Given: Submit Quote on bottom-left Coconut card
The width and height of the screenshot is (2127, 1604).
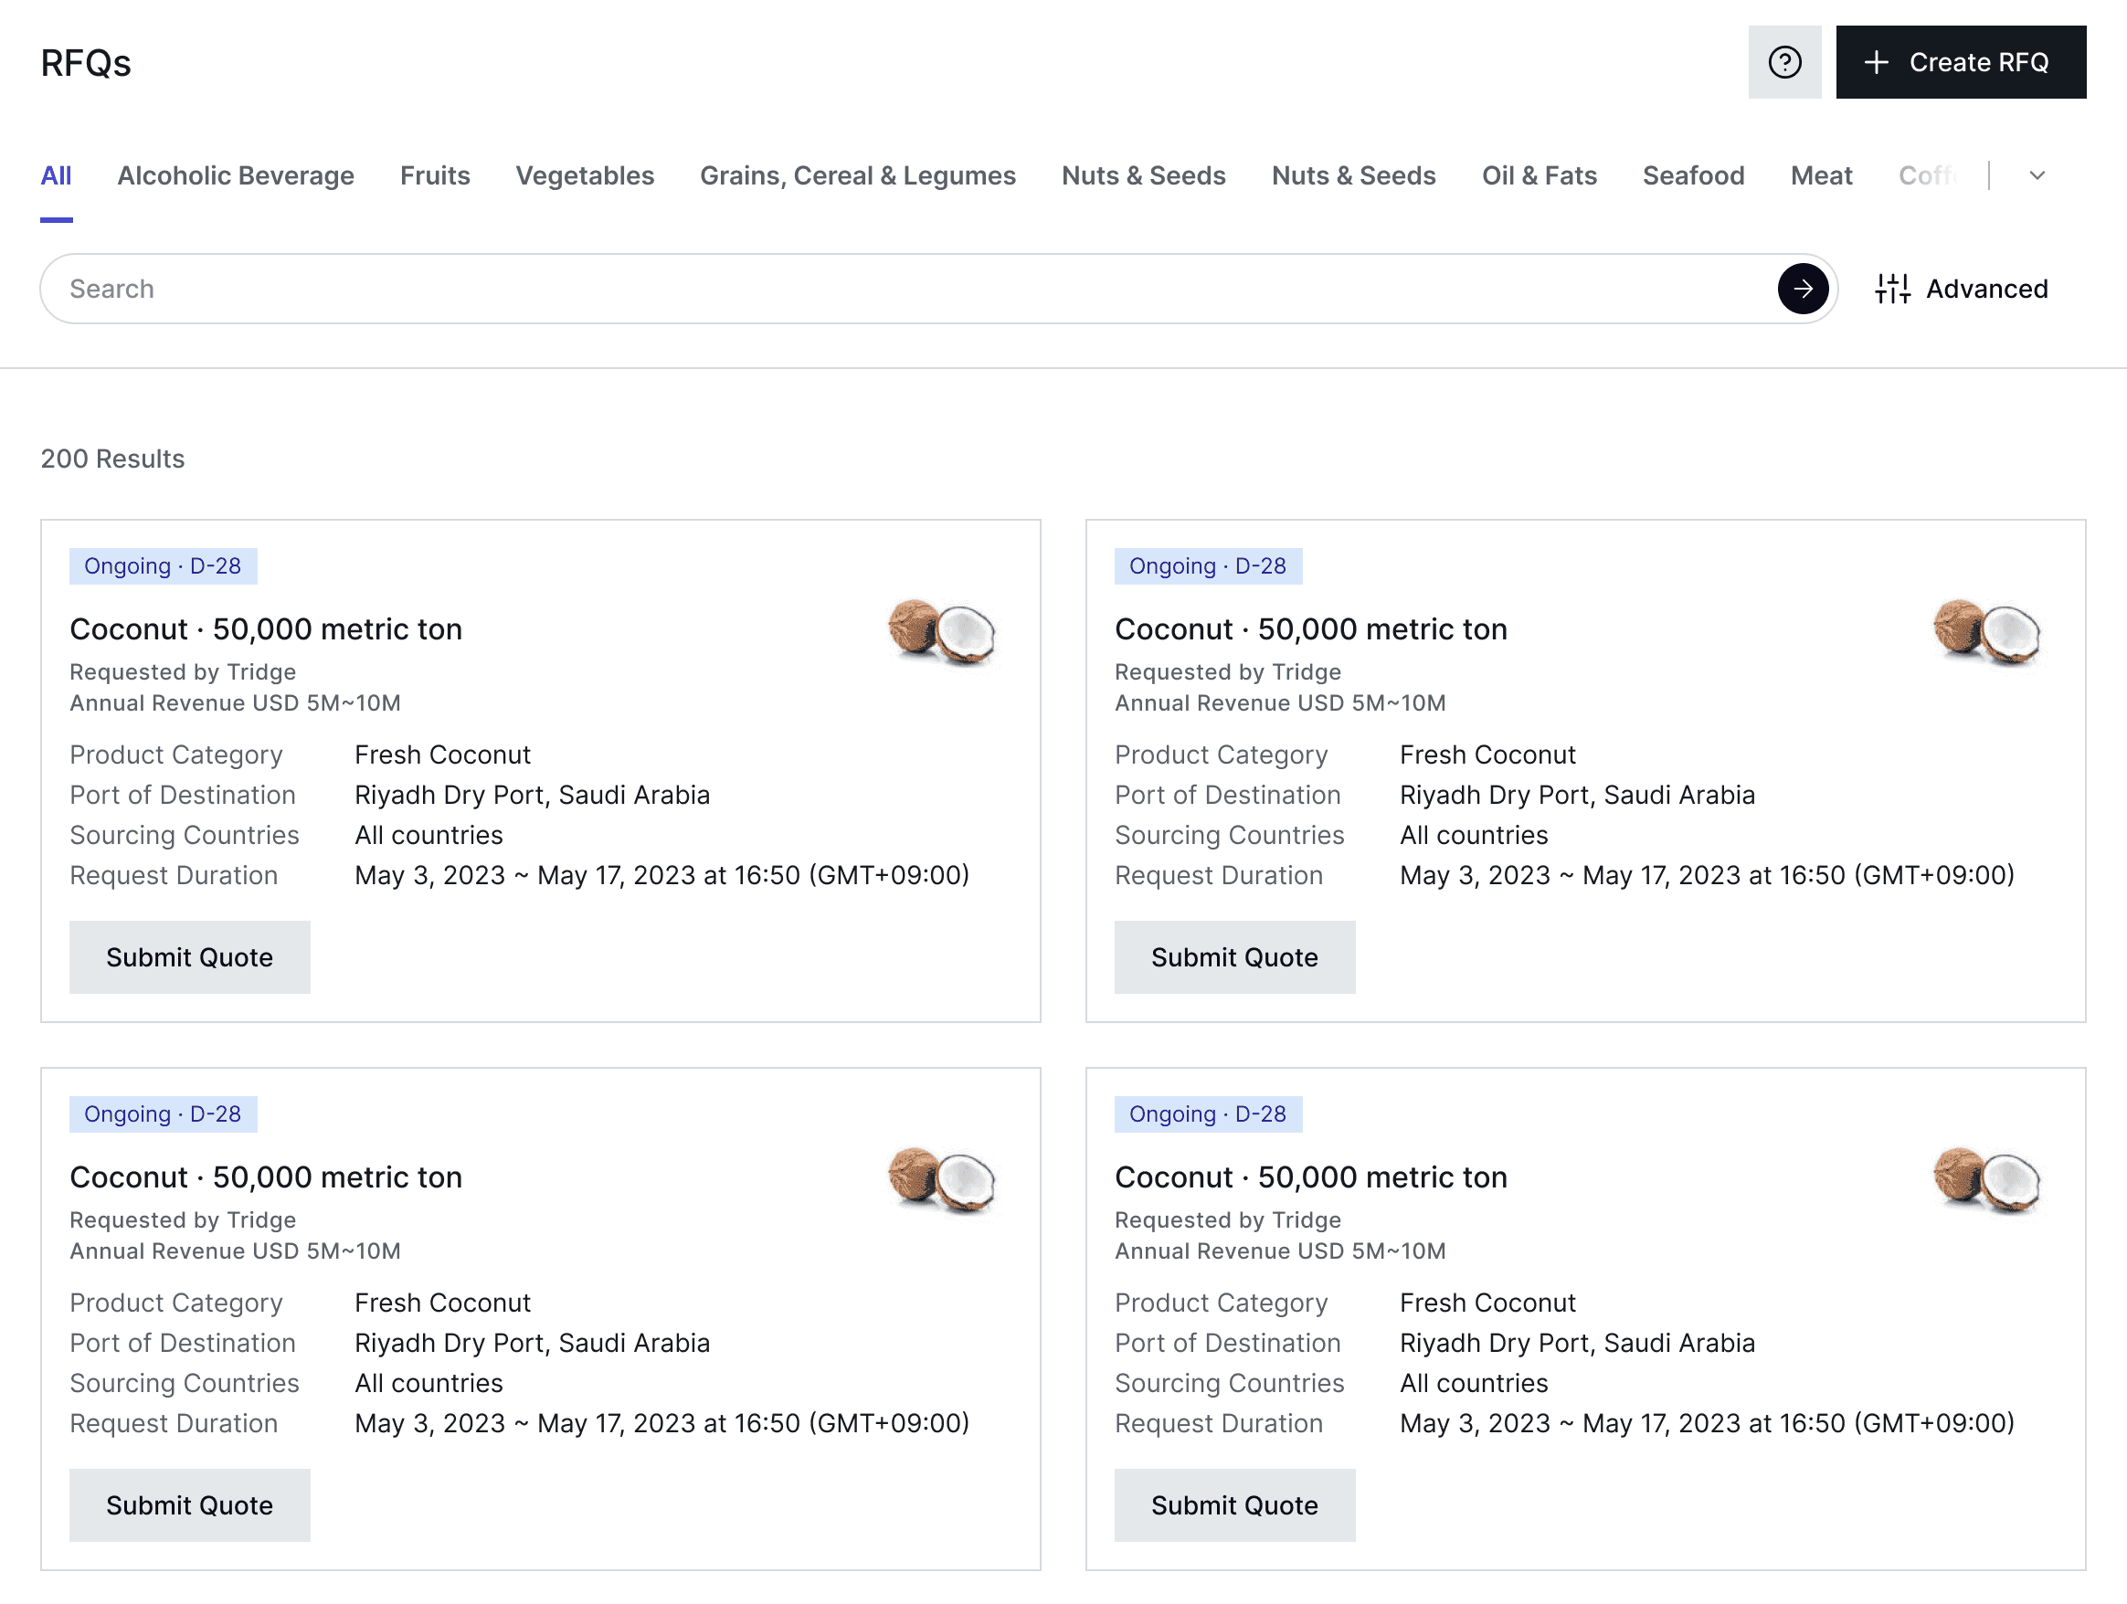Looking at the screenshot, I should pos(189,1505).
